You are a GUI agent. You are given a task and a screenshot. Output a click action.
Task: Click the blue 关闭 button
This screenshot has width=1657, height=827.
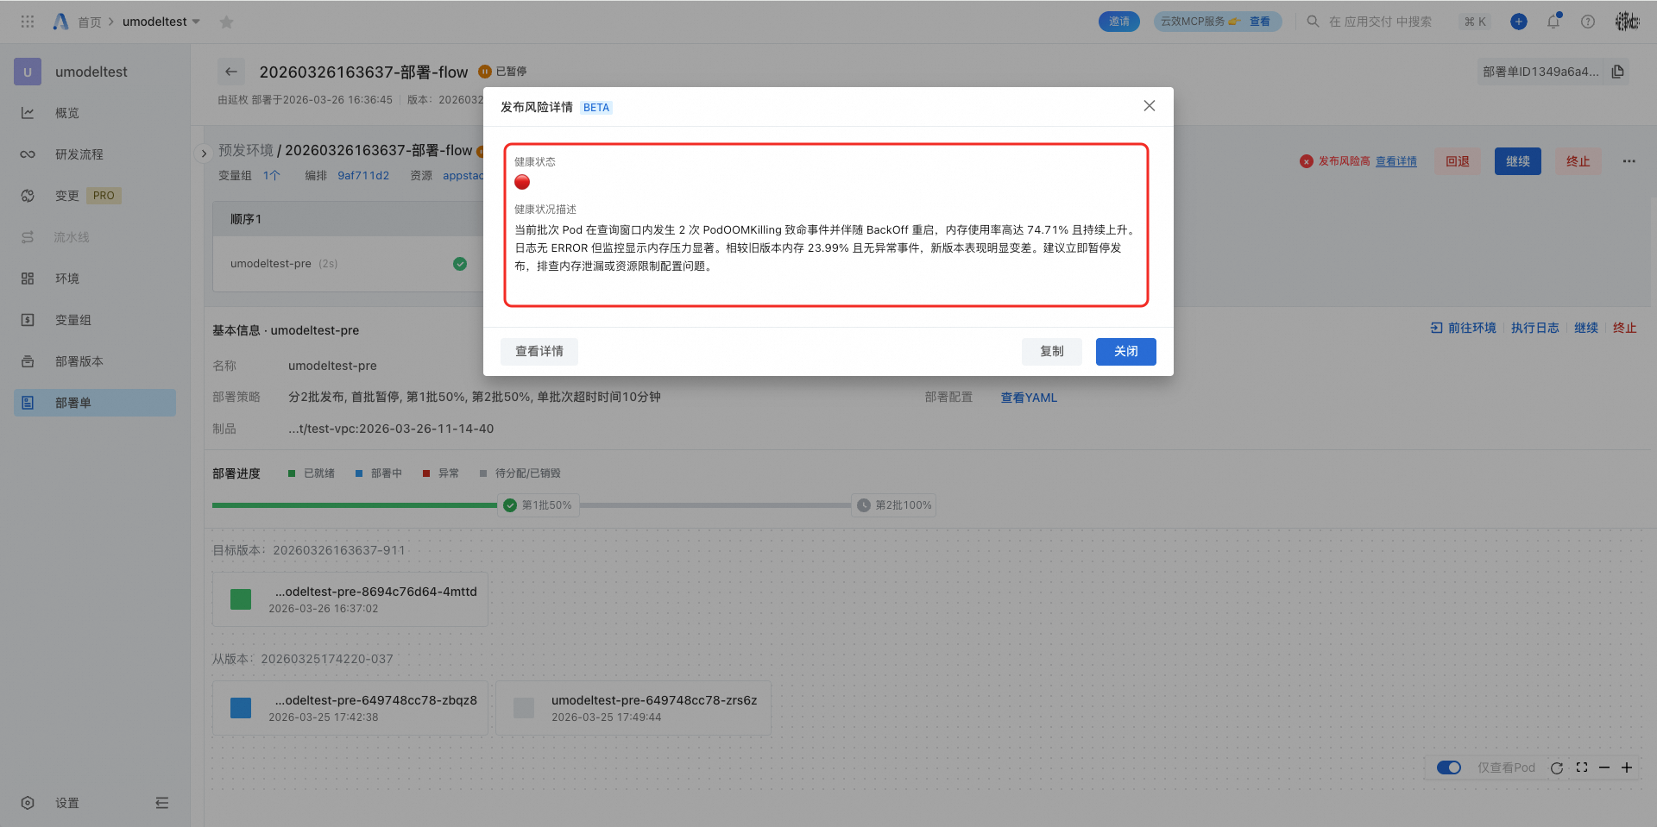(1126, 351)
